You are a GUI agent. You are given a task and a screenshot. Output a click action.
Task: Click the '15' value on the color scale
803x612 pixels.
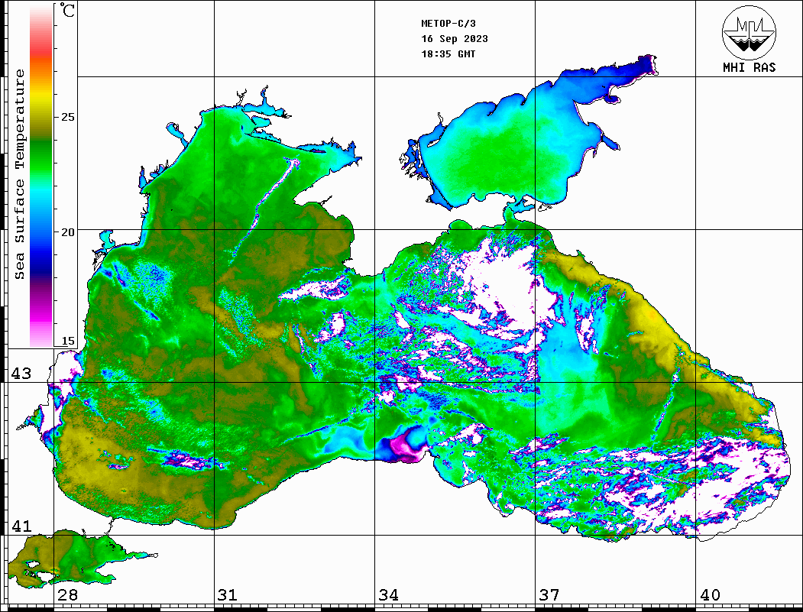[67, 341]
